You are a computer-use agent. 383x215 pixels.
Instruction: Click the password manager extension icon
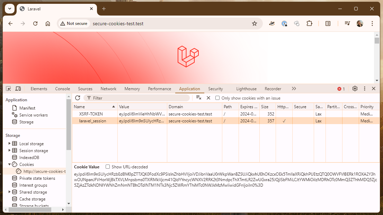pos(284,24)
